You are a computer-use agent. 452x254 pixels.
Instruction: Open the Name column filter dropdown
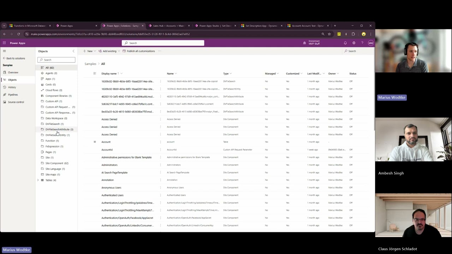tap(176, 74)
